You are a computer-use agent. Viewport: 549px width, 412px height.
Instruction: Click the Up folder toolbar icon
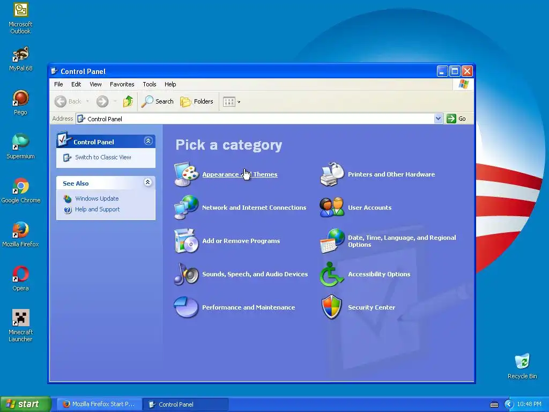click(x=128, y=101)
